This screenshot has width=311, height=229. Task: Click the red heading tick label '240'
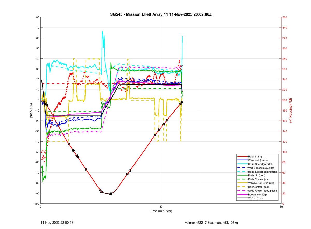coord(285,79)
